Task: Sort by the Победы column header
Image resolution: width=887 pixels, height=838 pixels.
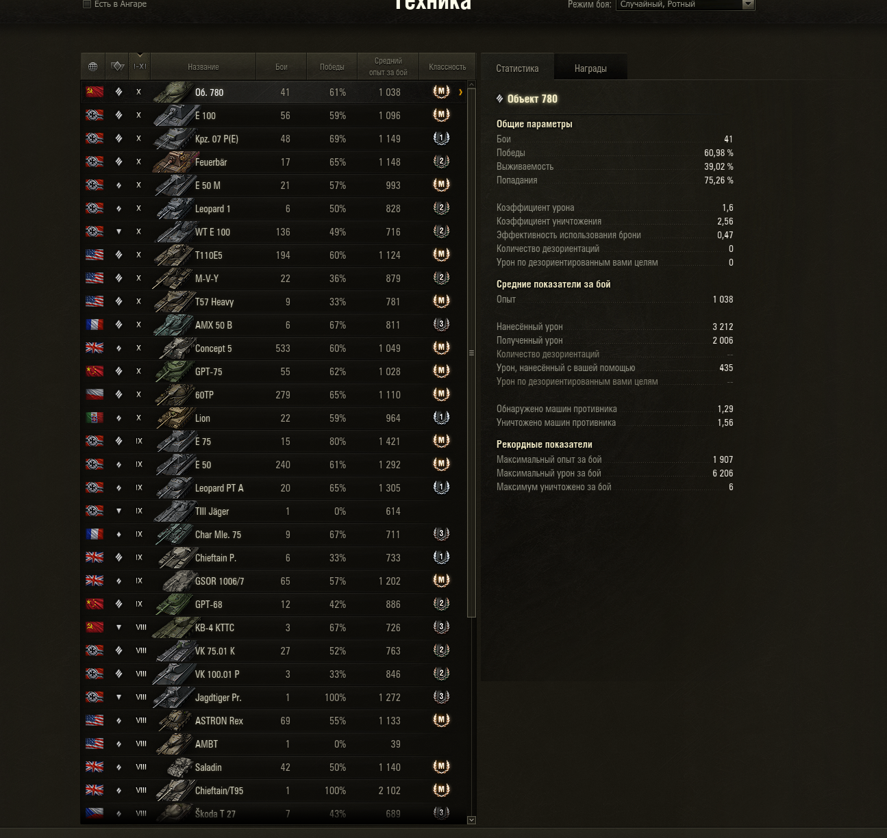Action: [332, 66]
